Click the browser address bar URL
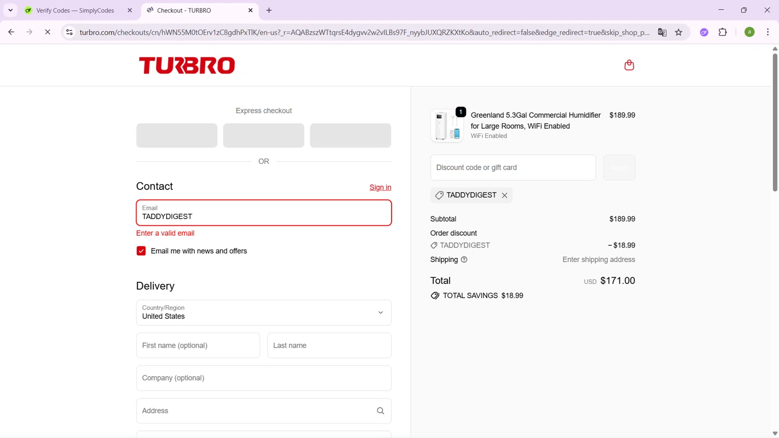 coord(365,32)
